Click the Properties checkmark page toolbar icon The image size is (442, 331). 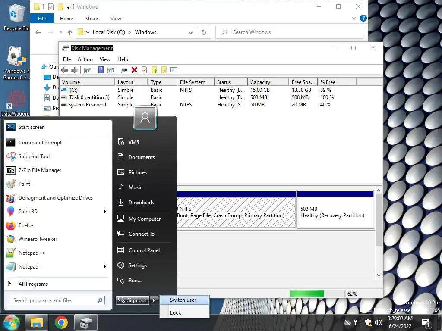point(144,70)
